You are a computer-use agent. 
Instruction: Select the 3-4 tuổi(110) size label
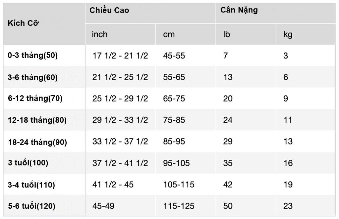[x=31, y=185]
